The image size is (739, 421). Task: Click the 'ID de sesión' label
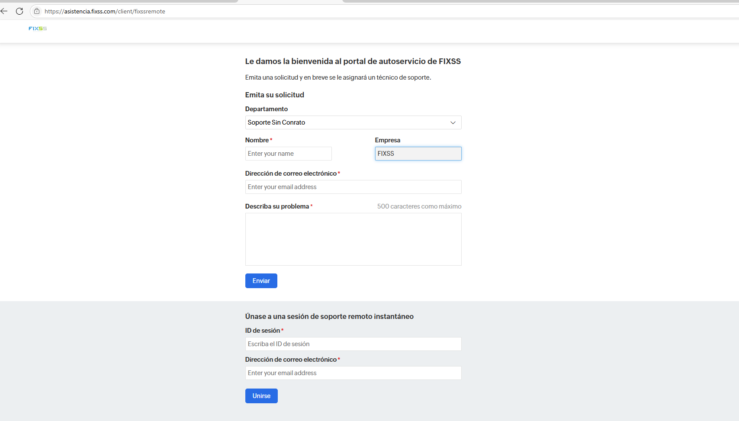(x=263, y=331)
